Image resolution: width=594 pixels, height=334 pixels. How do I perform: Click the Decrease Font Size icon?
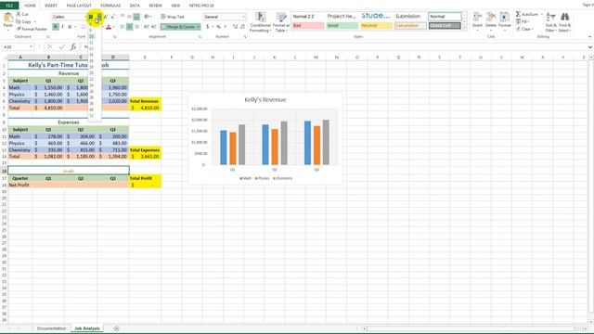[x=112, y=17]
